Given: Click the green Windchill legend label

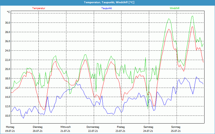Looking at the screenshot, I should [x=174, y=8].
